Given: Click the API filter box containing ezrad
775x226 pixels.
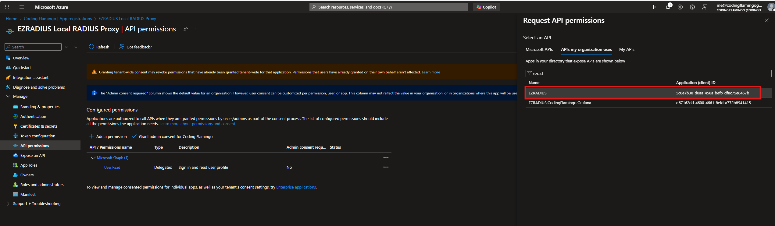Looking at the screenshot, I should point(648,73).
